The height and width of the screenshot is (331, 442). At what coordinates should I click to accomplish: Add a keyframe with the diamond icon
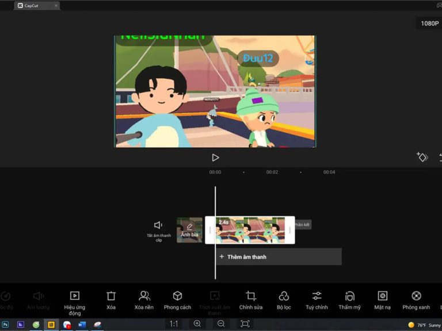pyautogui.click(x=422, y=157)
